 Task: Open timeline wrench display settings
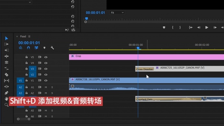pos(52,48)
